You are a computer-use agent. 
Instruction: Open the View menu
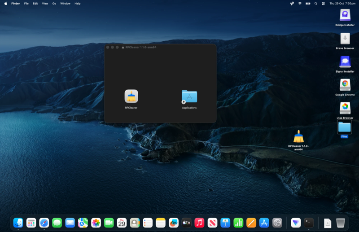click(x=45, y=4)
